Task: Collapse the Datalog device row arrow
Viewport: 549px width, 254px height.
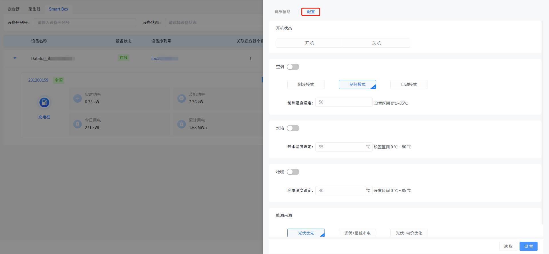Action: (15, 58)
